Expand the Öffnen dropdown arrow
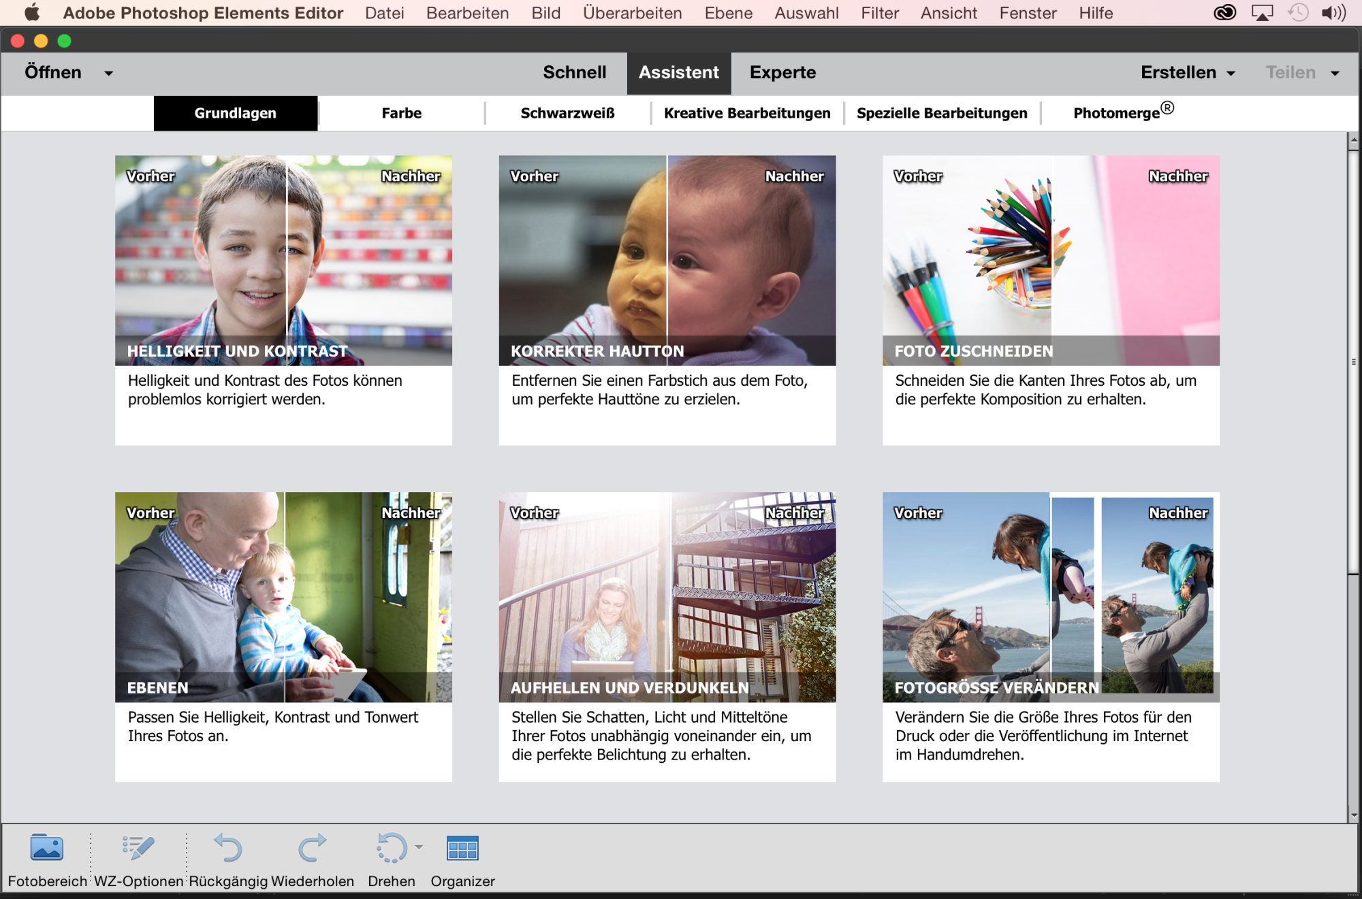 108,73
